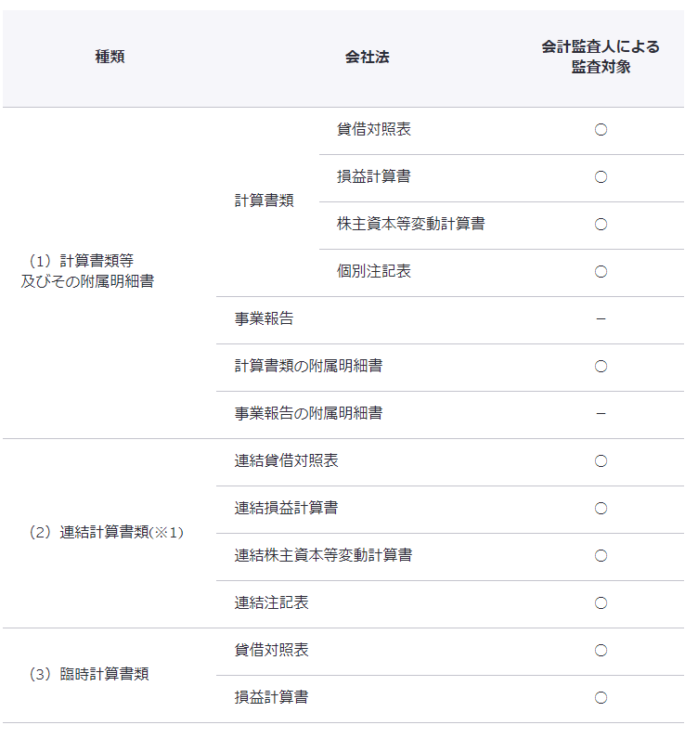Click the (3) 臨時計算書類 category cell
The height and width of the screenshot is (738, 685).
coord(88,675)
